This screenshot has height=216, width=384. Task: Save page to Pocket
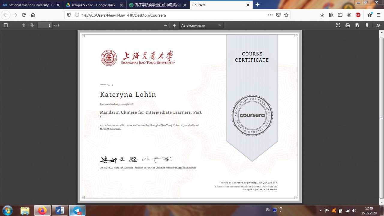[278, 15]
